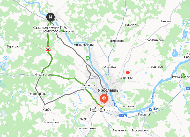Select the Курба village label
Screen dimensions: 190x137
point(47,110)
